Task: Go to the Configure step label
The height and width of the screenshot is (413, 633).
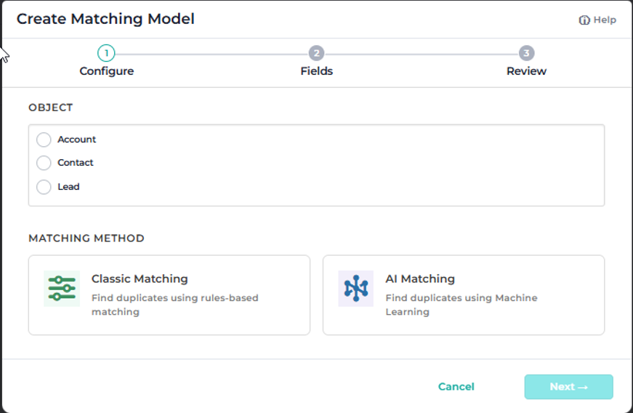Action: pos(107,71)
